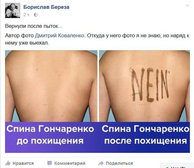The image size is (194, 168).
Task: Open author name Борислав Береза link
Action: pyautogui.click(x=46, y=7)
